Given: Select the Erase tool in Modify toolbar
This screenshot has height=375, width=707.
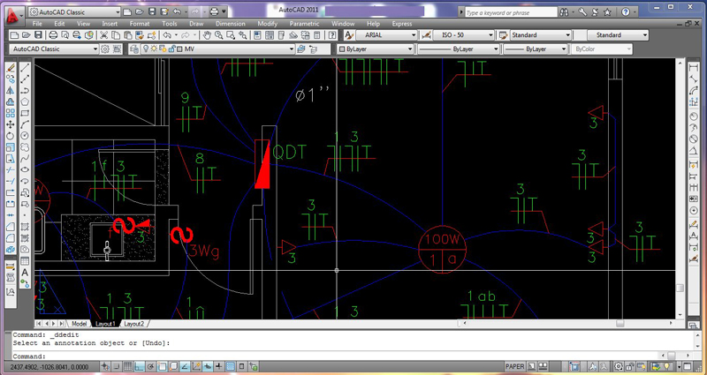Looking at the screenshot, I should click(11, 67).
